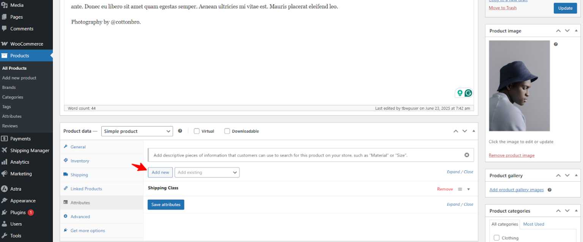Switch to the Most Used categories tab
This screenshot has width=583, height=242.
click(533, 224)
